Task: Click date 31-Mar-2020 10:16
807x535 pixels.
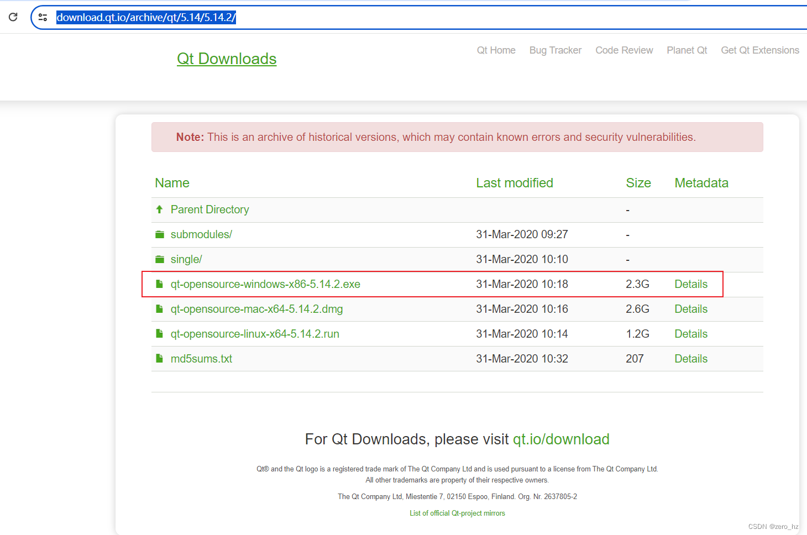Action: coord(522,309)
